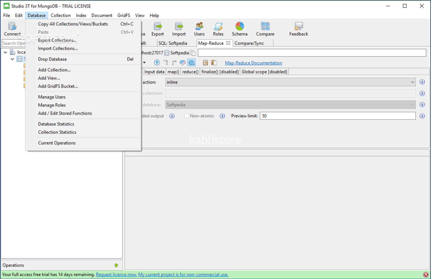The height and width of the screenshot is (279, 431).
Task: Run the Map-Reduce job with play icon
Action: pyautogui.click(x=157, y=63)
